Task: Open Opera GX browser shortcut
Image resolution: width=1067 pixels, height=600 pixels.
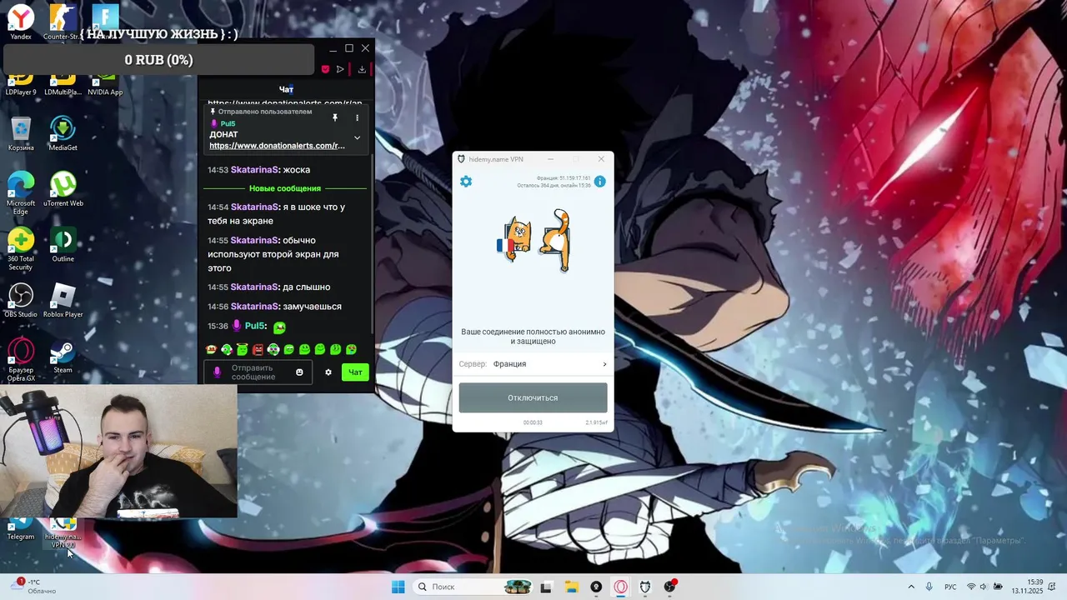Action: point(21,360)
